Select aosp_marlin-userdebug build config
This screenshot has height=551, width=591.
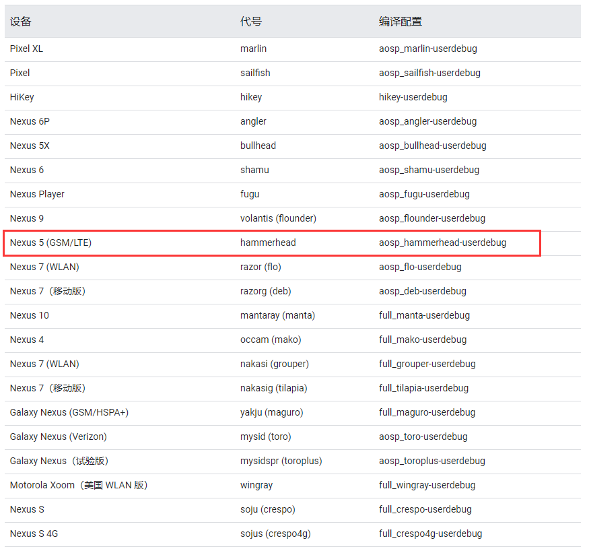[428, 48]
